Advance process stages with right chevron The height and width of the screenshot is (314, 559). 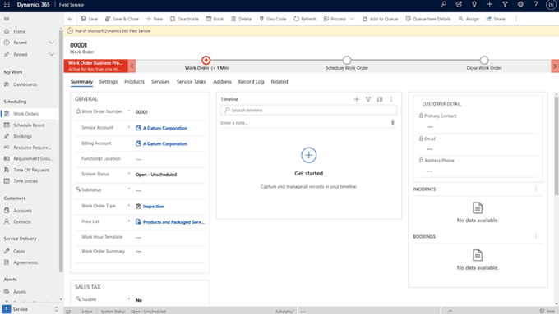pos(555,66)
